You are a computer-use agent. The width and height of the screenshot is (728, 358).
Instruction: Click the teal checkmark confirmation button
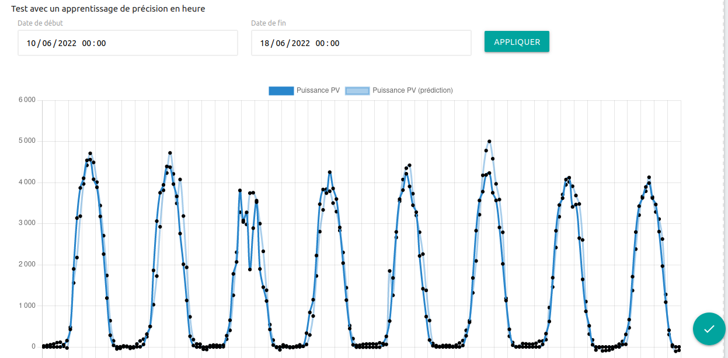[709, 328]
